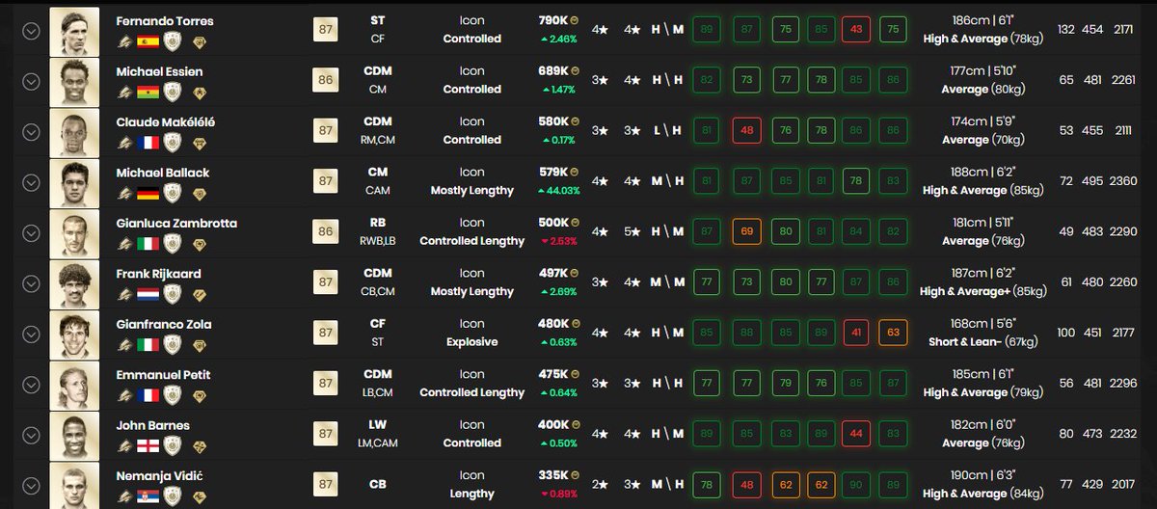
Task: Click the Germany flag under Michael Ballack
Action: 148,194
